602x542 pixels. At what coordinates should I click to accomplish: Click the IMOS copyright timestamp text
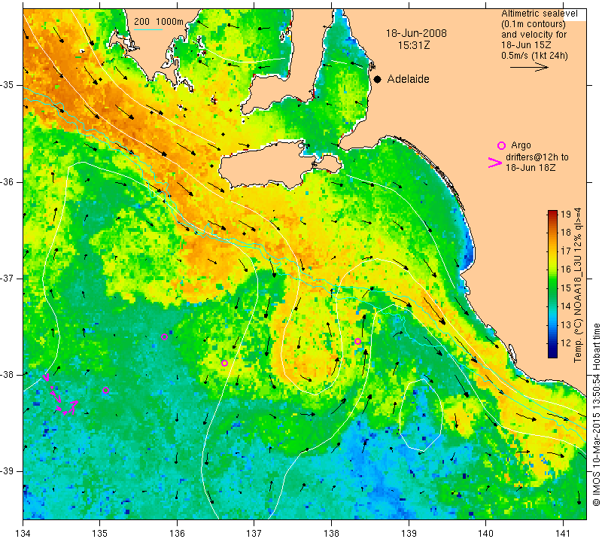(596, 415)
